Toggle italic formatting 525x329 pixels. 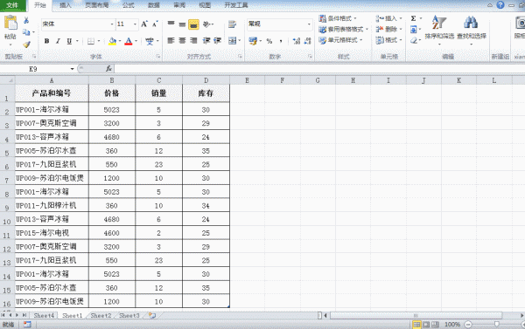pos(58,41)
